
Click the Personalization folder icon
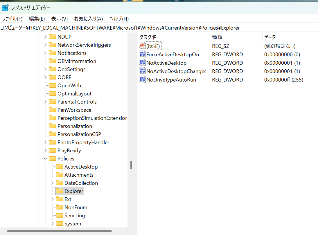pos(53,126)
